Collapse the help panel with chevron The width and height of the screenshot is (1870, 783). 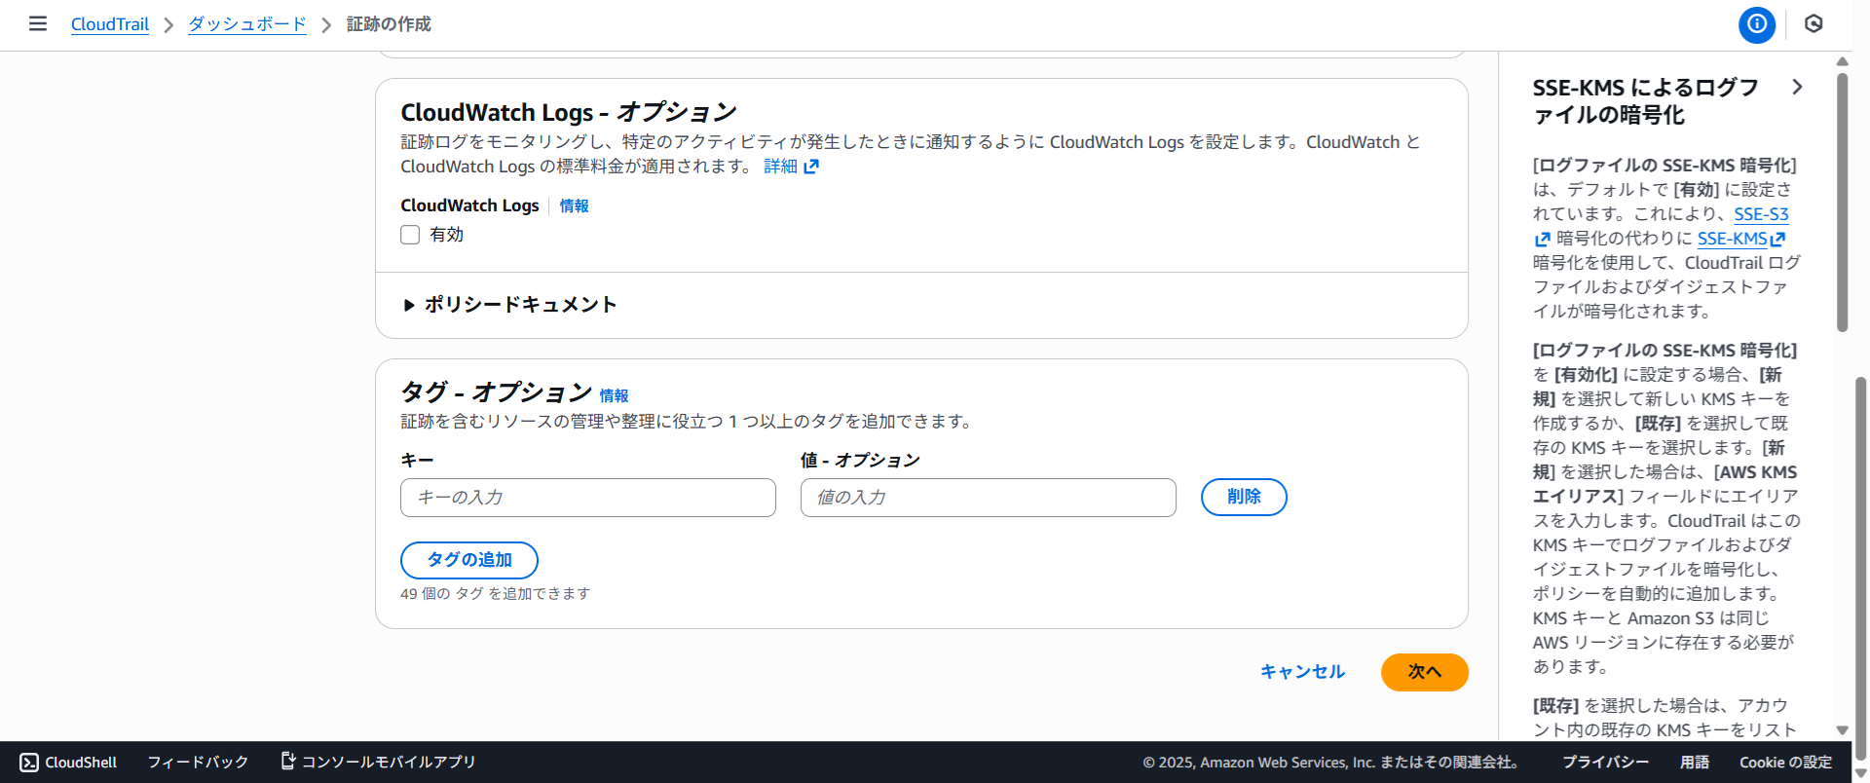tap(1796, 87)
